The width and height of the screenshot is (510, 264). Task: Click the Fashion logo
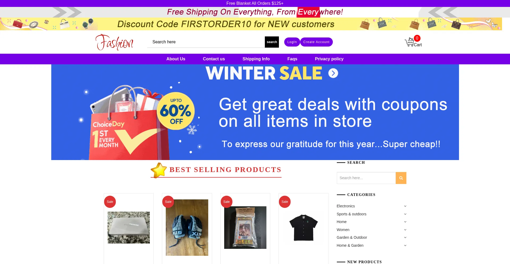point(114,42)
